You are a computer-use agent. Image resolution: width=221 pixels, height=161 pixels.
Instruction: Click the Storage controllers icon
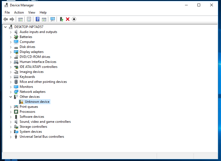[x=16, y=127]
